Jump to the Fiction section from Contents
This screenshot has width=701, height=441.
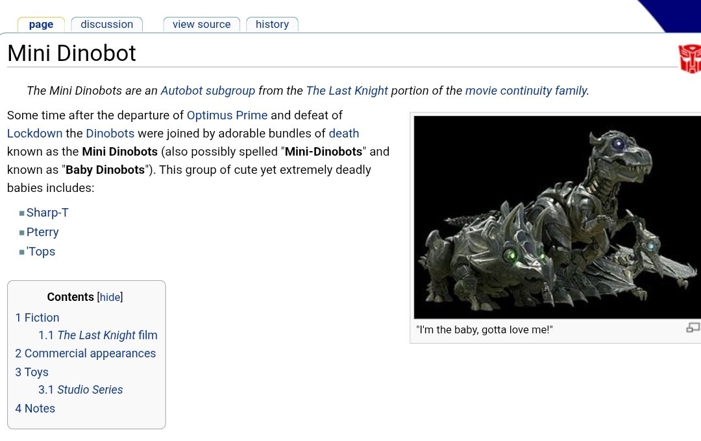pyautogui.click(x=37, y=318)
